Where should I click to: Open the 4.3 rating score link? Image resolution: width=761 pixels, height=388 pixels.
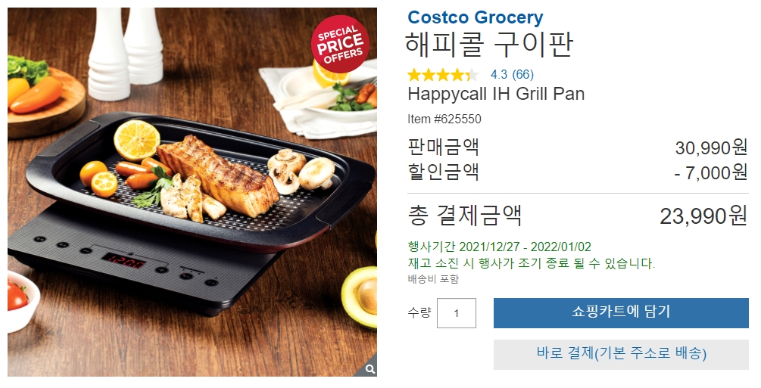click(499, 74)
